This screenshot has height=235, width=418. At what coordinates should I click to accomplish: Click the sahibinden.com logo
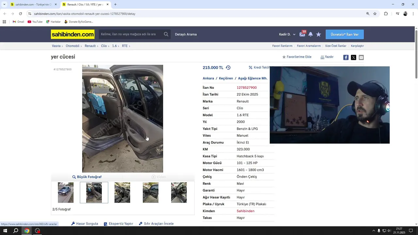pyautogui.click(x=72, y=34)
